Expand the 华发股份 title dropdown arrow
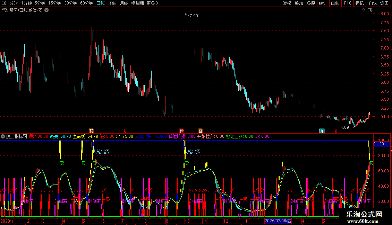This screenshot has height=225, width=392. point(46,10)
